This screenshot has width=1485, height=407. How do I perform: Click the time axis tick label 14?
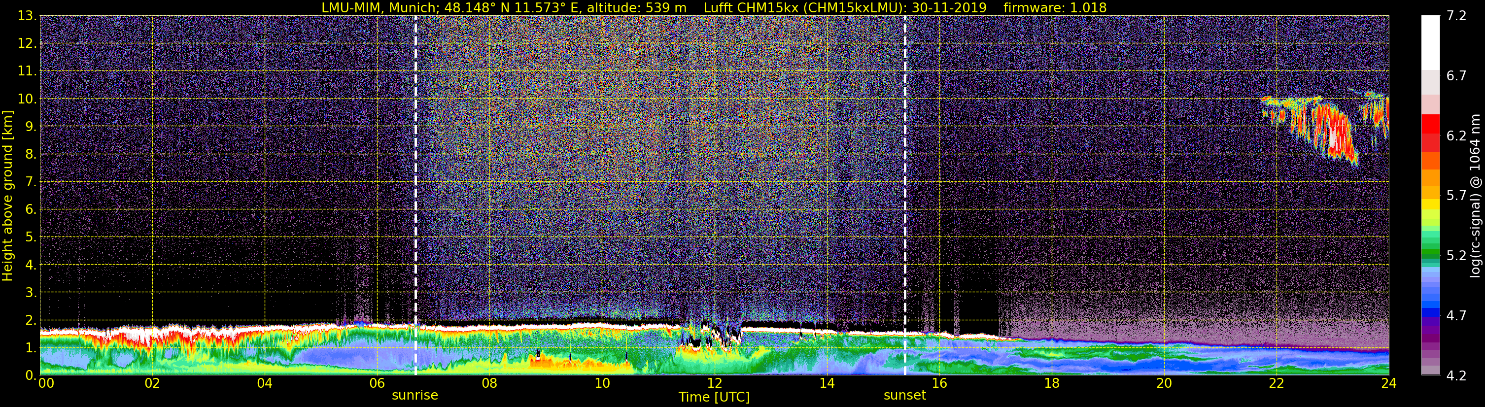coord(827,383)
